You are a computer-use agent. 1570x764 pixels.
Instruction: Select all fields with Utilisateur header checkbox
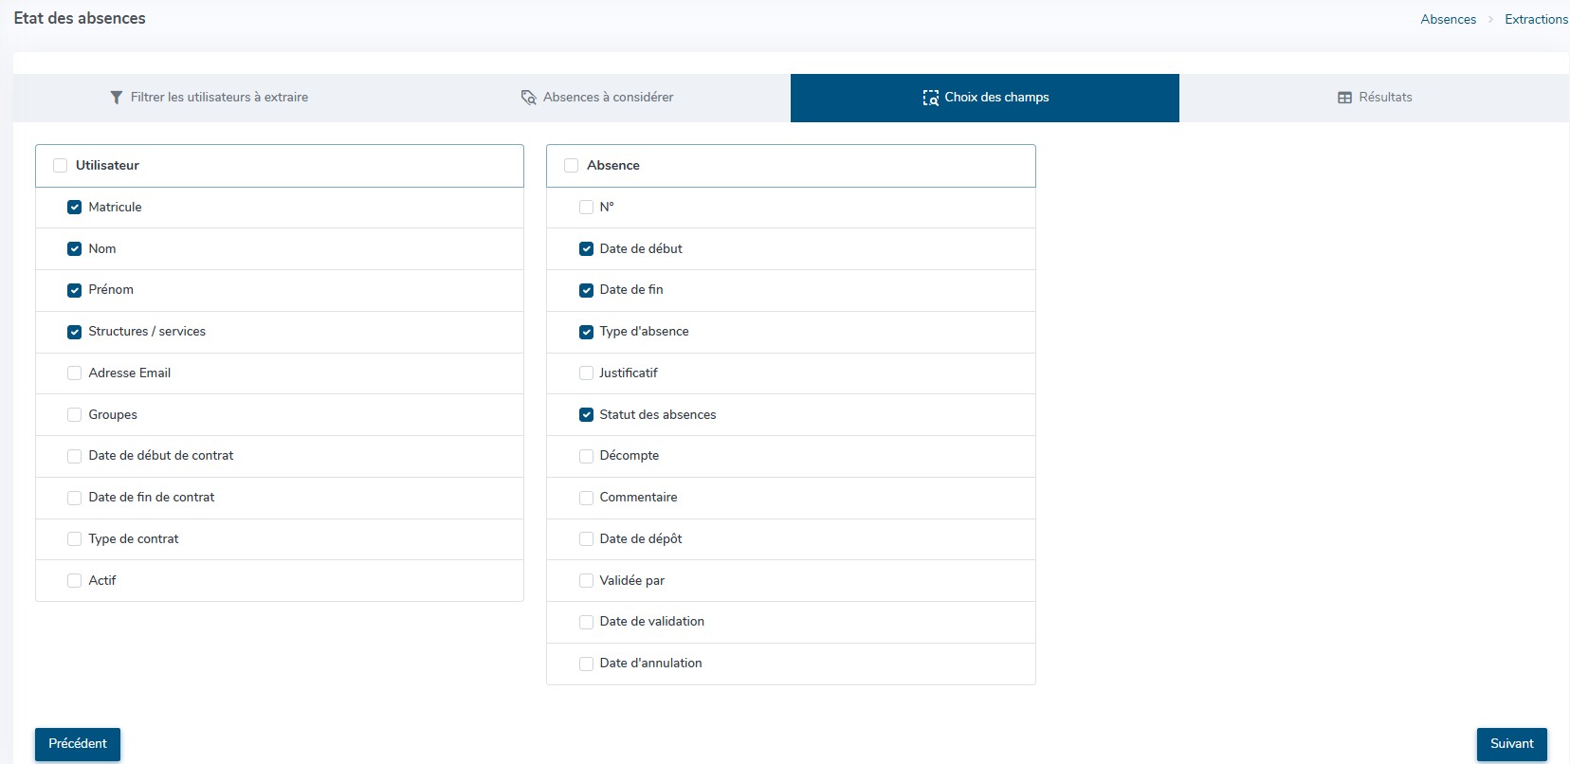click(x=61, y=166)
